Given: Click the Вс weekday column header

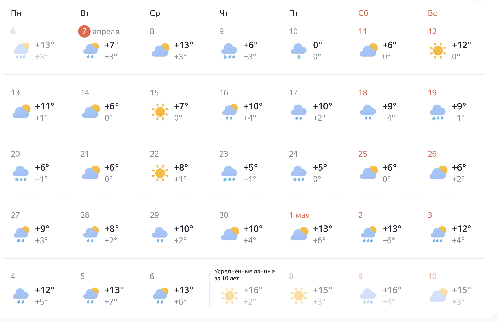Looking at the screenshot, I should tap(432, 13).
